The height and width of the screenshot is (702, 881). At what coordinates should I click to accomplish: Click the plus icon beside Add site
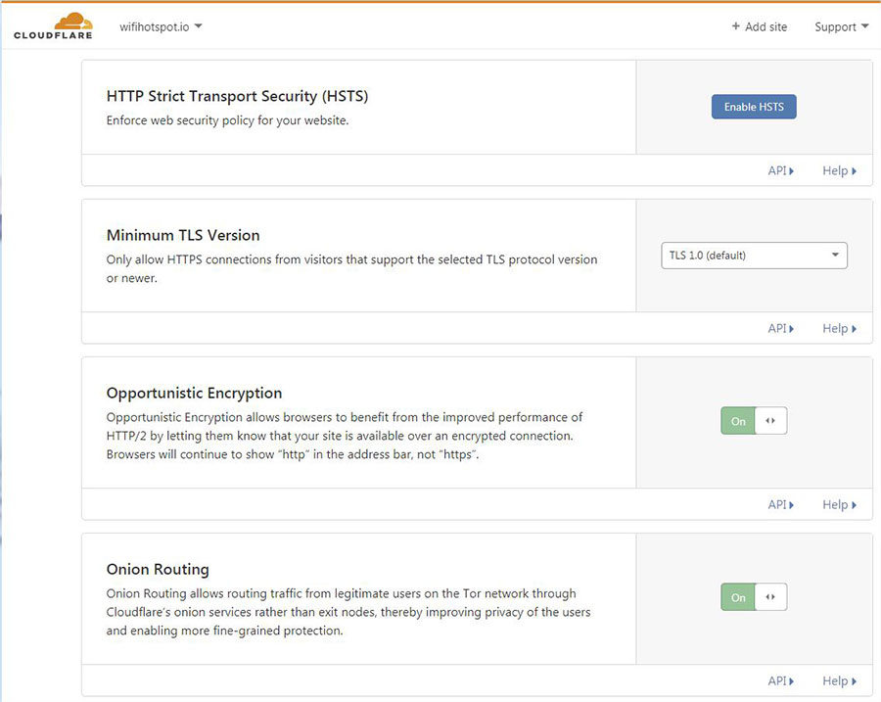click(x=736, y=26)
